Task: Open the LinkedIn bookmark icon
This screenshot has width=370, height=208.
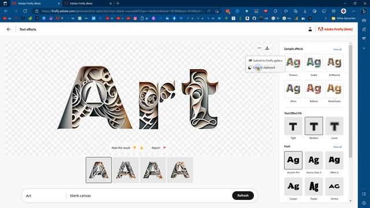Action: click(167, 18)
